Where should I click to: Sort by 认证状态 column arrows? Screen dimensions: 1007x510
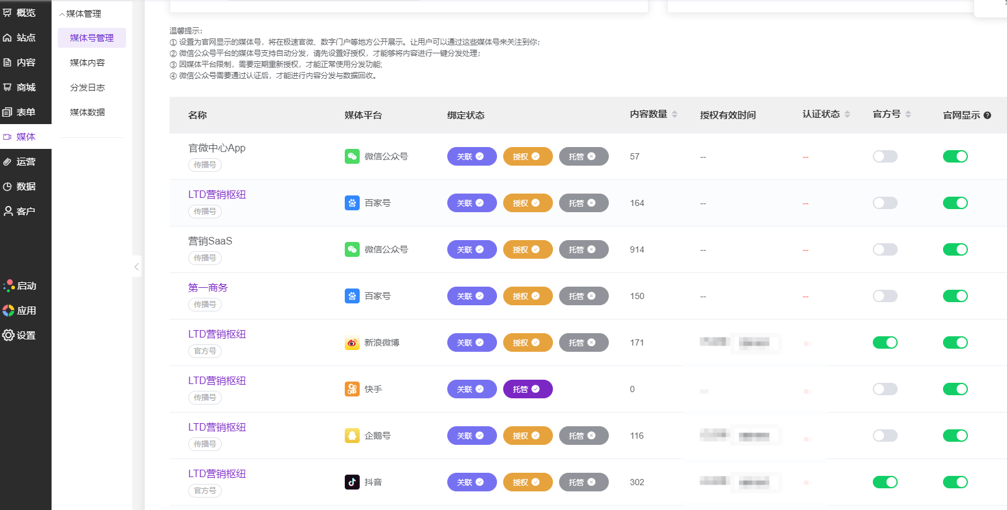(x=847, y=114)
